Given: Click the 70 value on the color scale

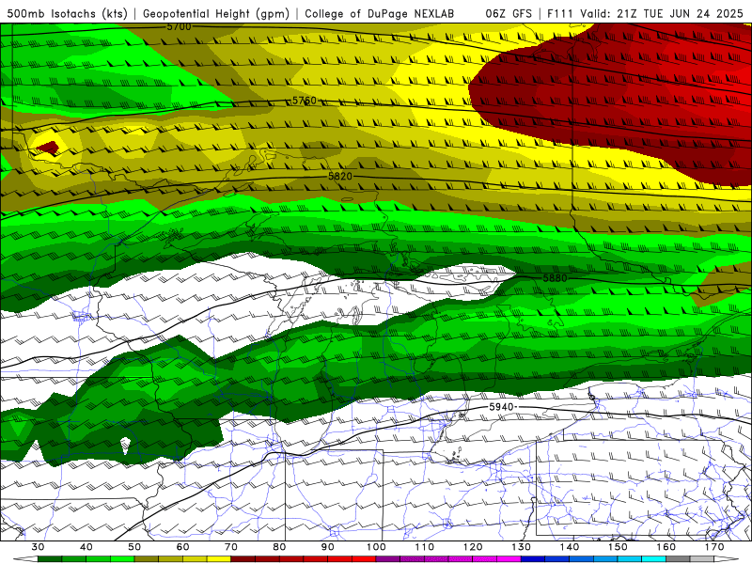Looking at the screenshot, I should click(x=231, y=547).
